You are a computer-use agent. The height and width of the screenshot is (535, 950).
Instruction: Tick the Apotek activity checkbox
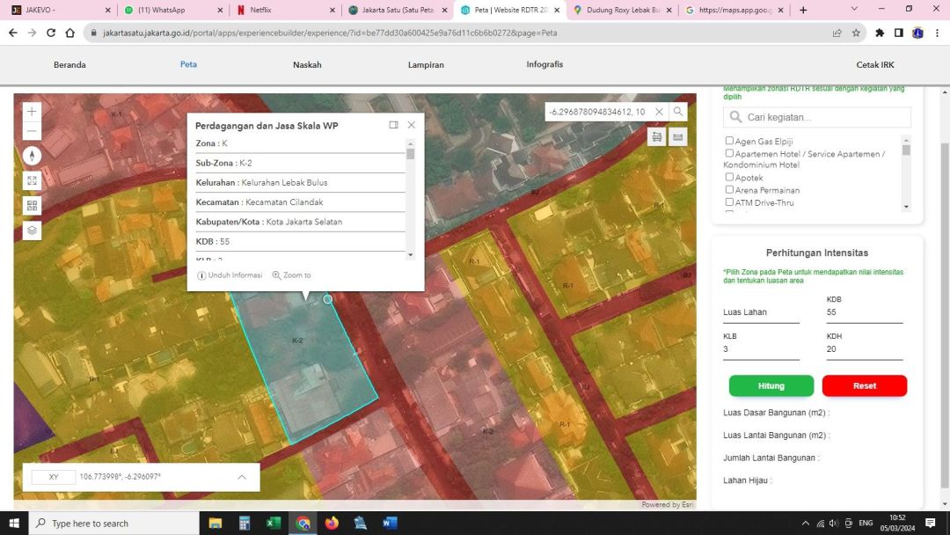point(729,177)
